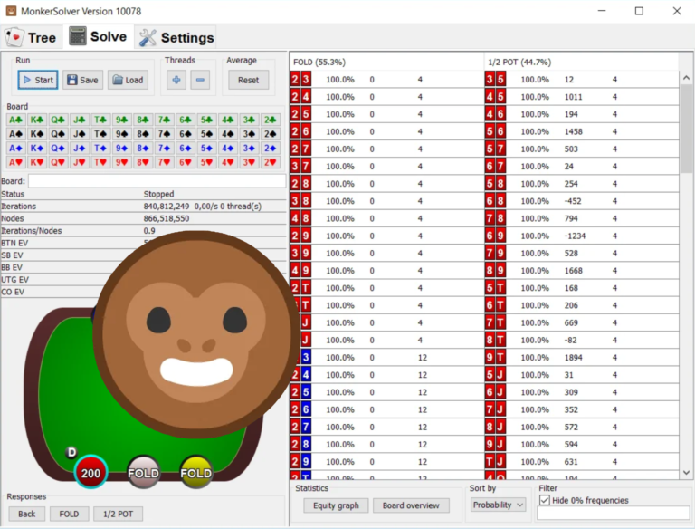
Task: Go Back in responses
Action: [26, 514]
